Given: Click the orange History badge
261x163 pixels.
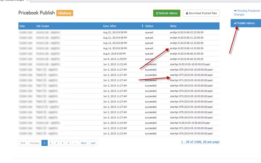Looking at the screenshot, I should (65, 13).
